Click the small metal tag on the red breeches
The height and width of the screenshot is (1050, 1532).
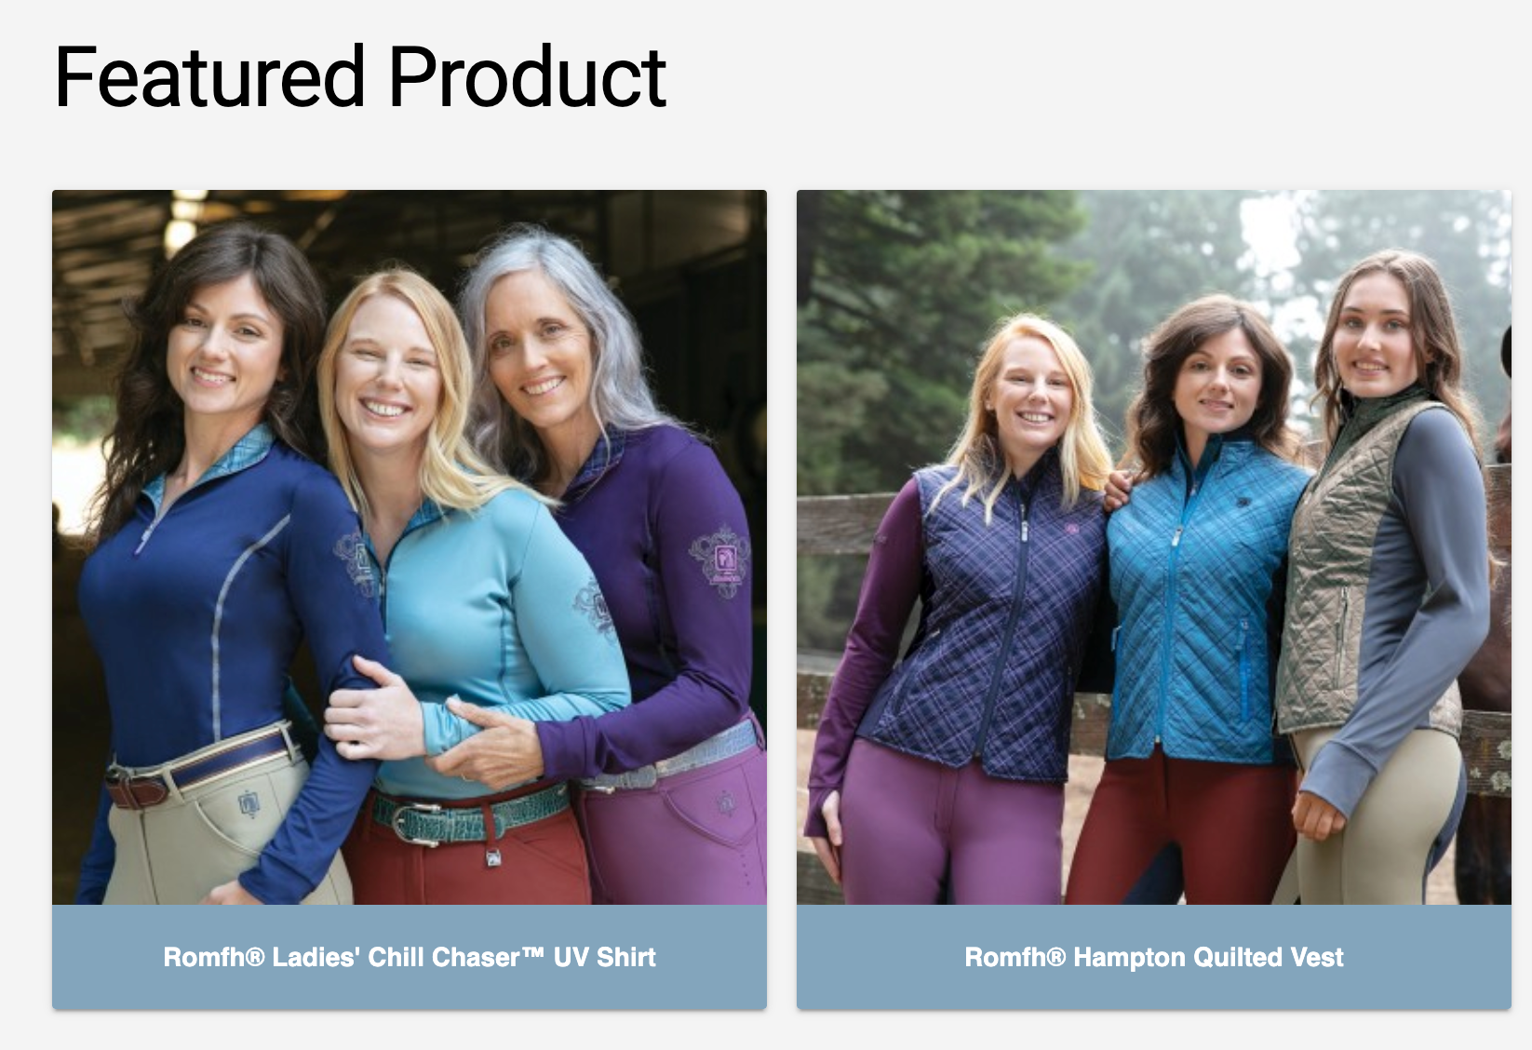point(492,857)
